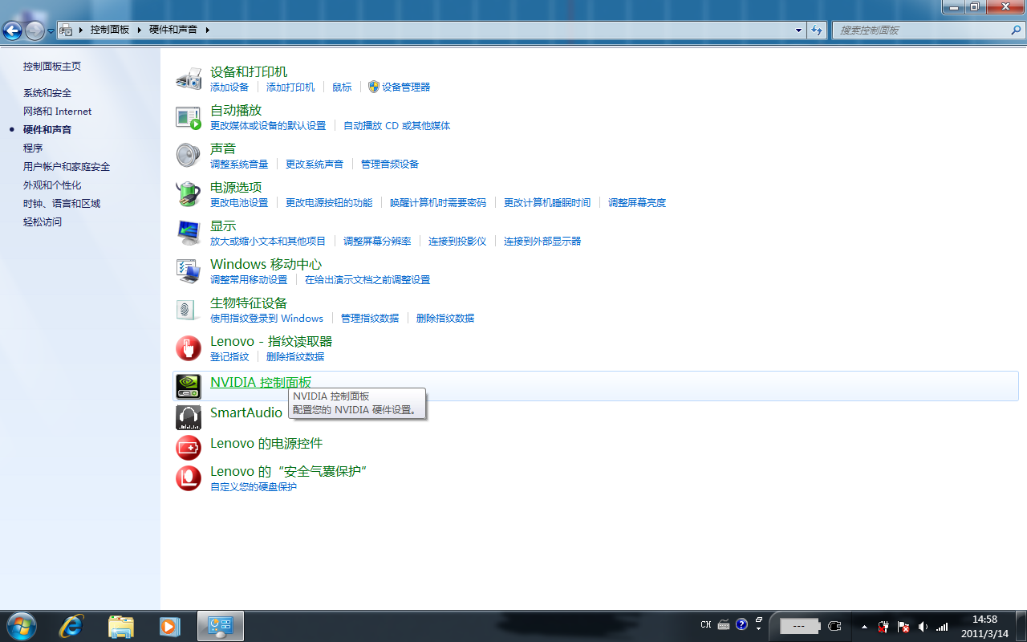Screen dimensions: 1027x642
Task: Open the 显示 monitor icon
Action: pos(189,232)
